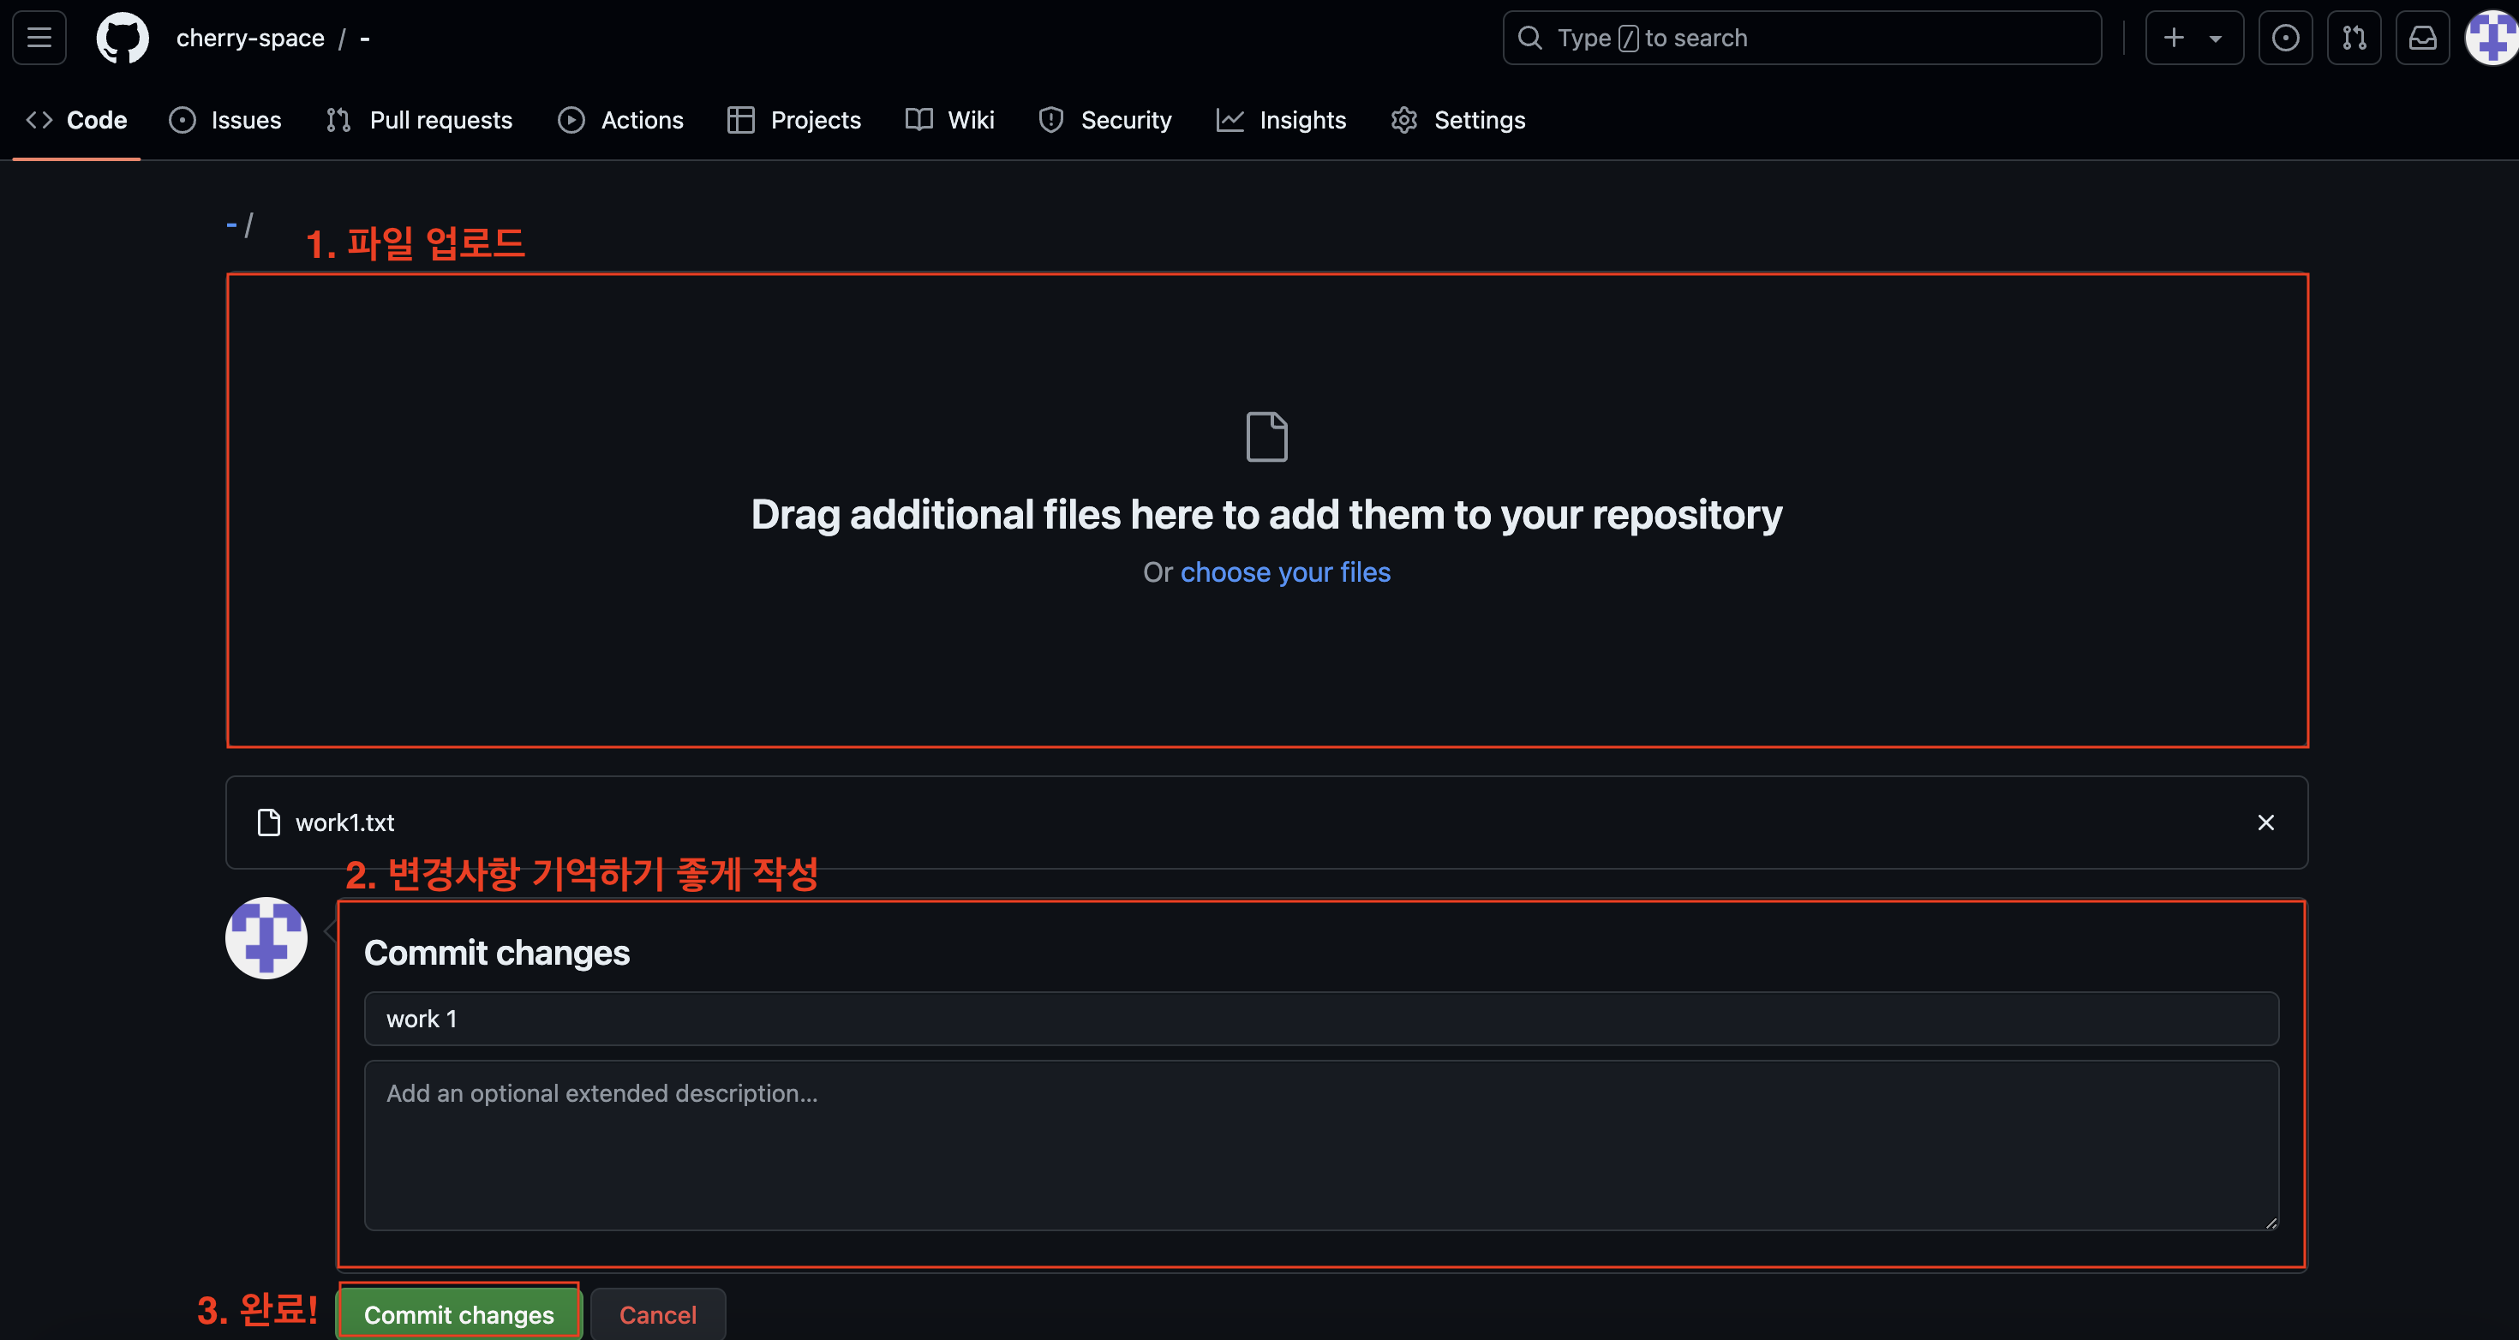
Task: Switch to the Issues tab
Action: 224,120
